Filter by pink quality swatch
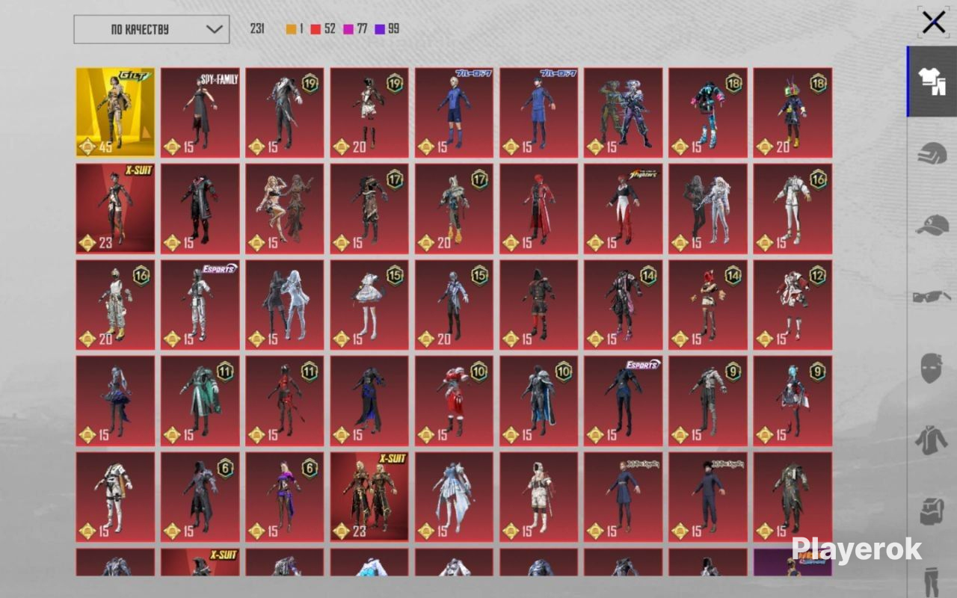Viewport: 957px width, 598px height. click(348, 29)
